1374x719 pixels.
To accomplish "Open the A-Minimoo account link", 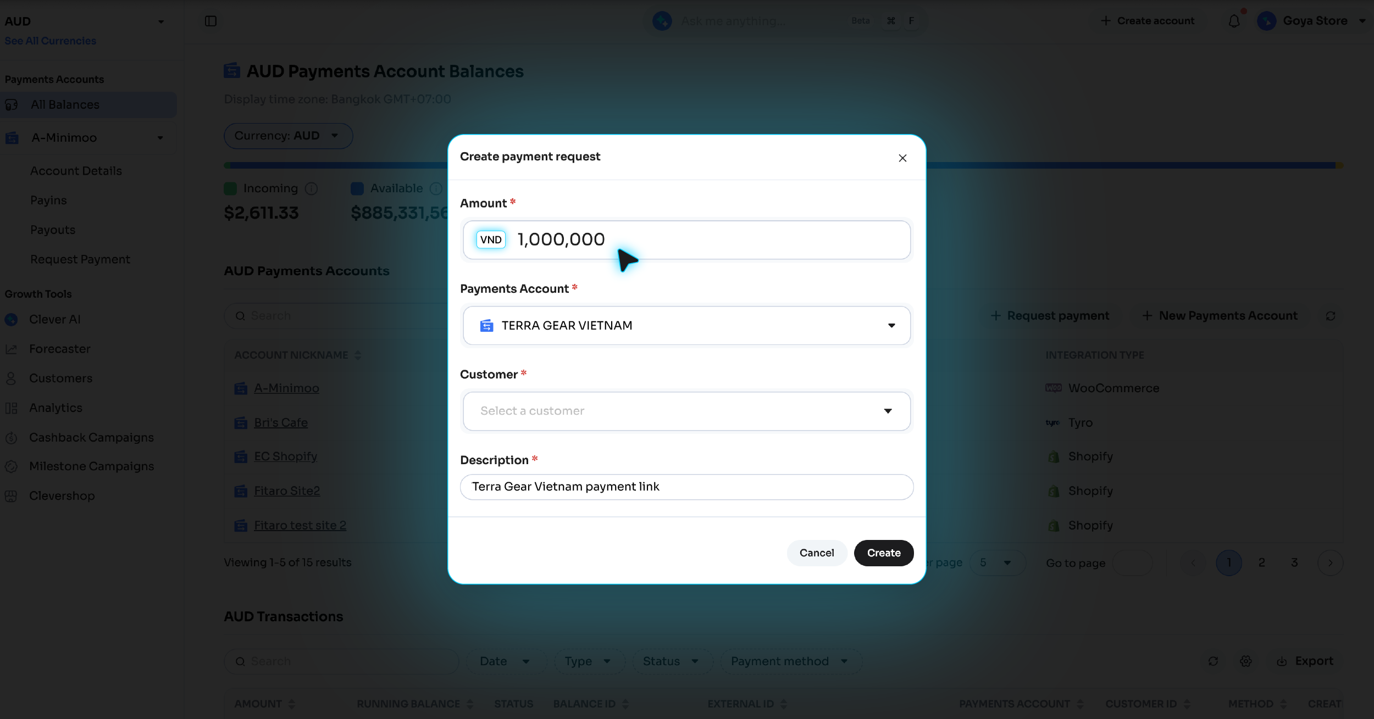I will pyautogui.click(x=286, y=388).
